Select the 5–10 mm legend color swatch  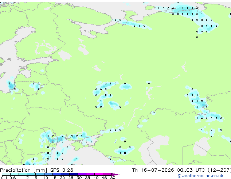click(40, 174)
